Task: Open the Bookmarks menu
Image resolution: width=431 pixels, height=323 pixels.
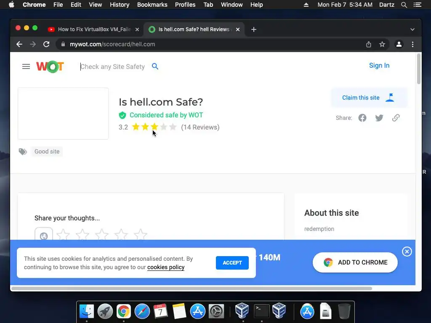Action: (x=152, y=5)
